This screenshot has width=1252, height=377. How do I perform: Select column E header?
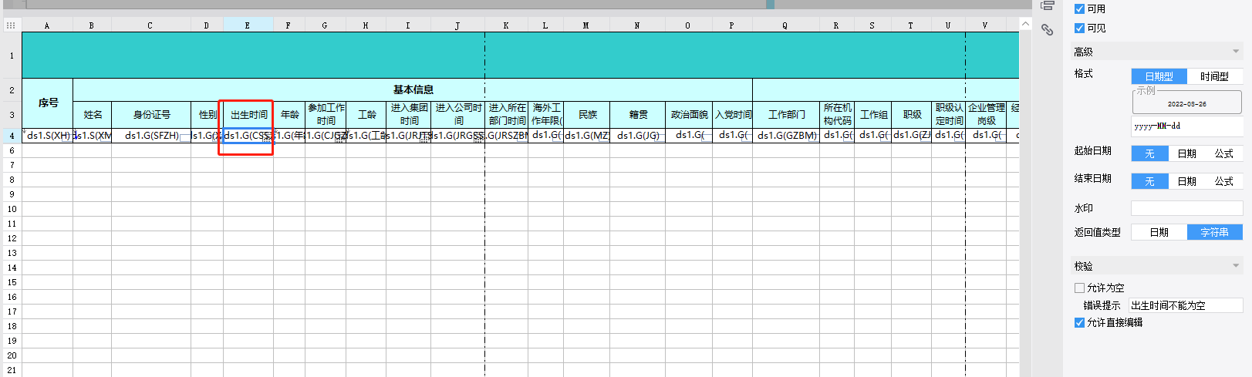click(248, 25)
